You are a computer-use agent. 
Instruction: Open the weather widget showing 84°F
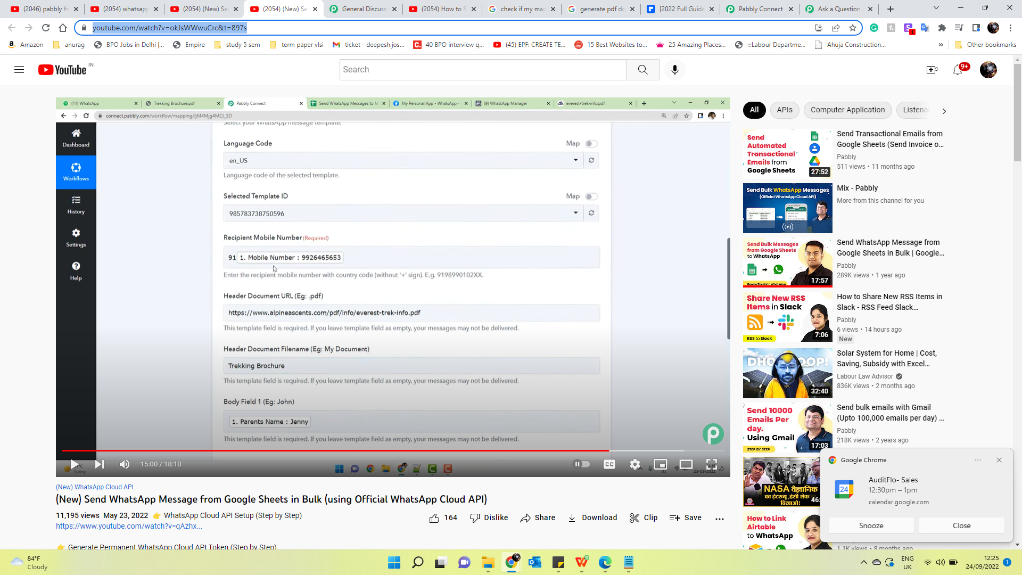(x=30, y=562)
